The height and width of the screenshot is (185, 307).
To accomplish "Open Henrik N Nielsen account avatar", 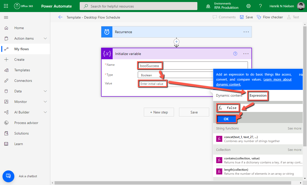I will (301, 6).
